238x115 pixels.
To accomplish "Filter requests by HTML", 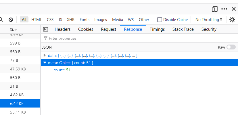I will click(x=37, y=20).
